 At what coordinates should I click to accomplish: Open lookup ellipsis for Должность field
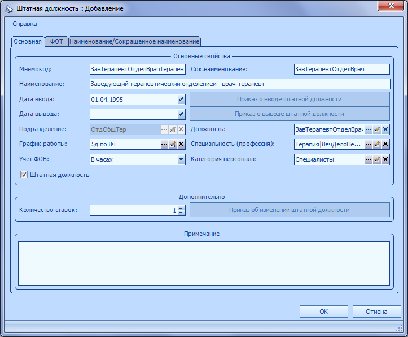[368, 129]
